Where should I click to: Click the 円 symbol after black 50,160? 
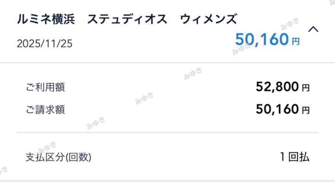(x=306, y=111)
